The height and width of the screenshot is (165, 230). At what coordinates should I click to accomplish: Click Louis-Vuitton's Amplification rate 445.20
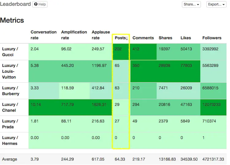pyautogui.click(x=67, y=65)
